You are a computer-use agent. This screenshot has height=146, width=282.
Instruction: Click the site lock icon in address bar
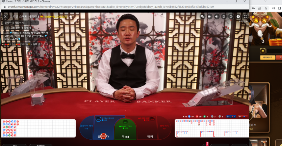(x=4, y=7)
